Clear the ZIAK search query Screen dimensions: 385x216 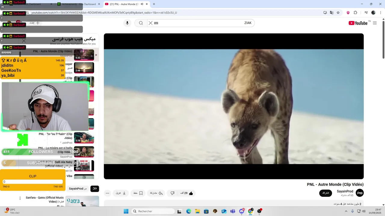coord(151,23)
